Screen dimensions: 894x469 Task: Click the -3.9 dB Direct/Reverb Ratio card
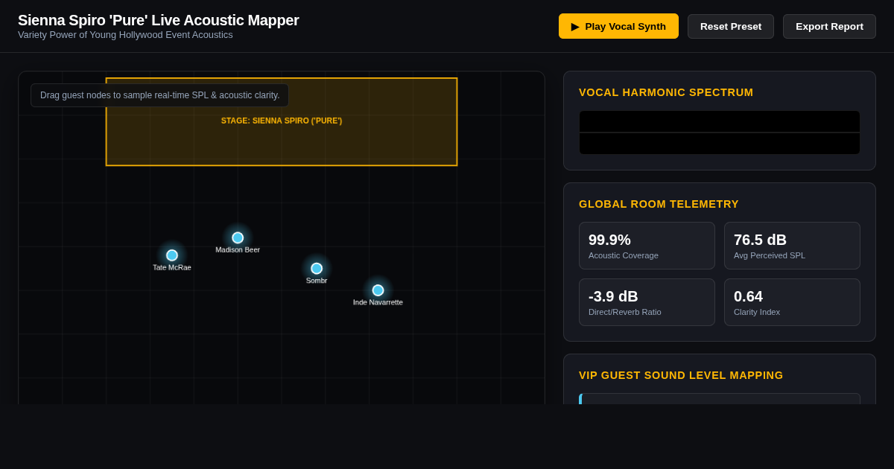[647, 302]
